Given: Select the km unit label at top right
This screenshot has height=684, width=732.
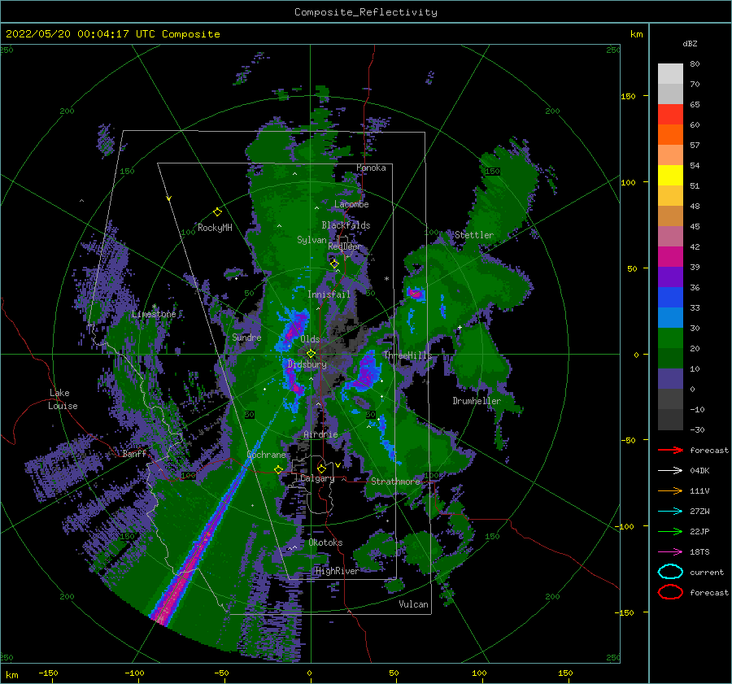Looking at the screenshot, I should pyautogui.click(x=636, y=34).
